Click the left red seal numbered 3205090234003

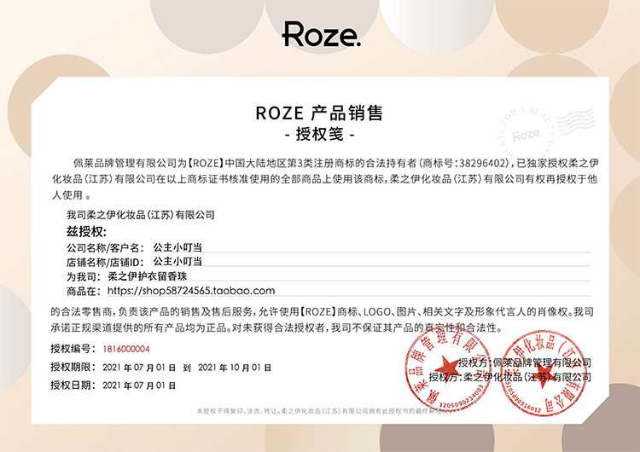(448, 370)
